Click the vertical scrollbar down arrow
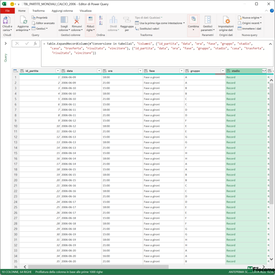Screen dimensions: 275x275 (271, 259)
